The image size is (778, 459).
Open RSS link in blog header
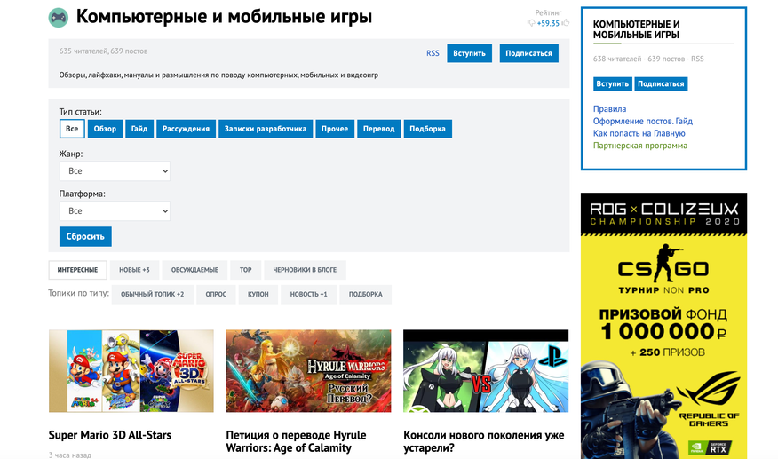(433, 53)
